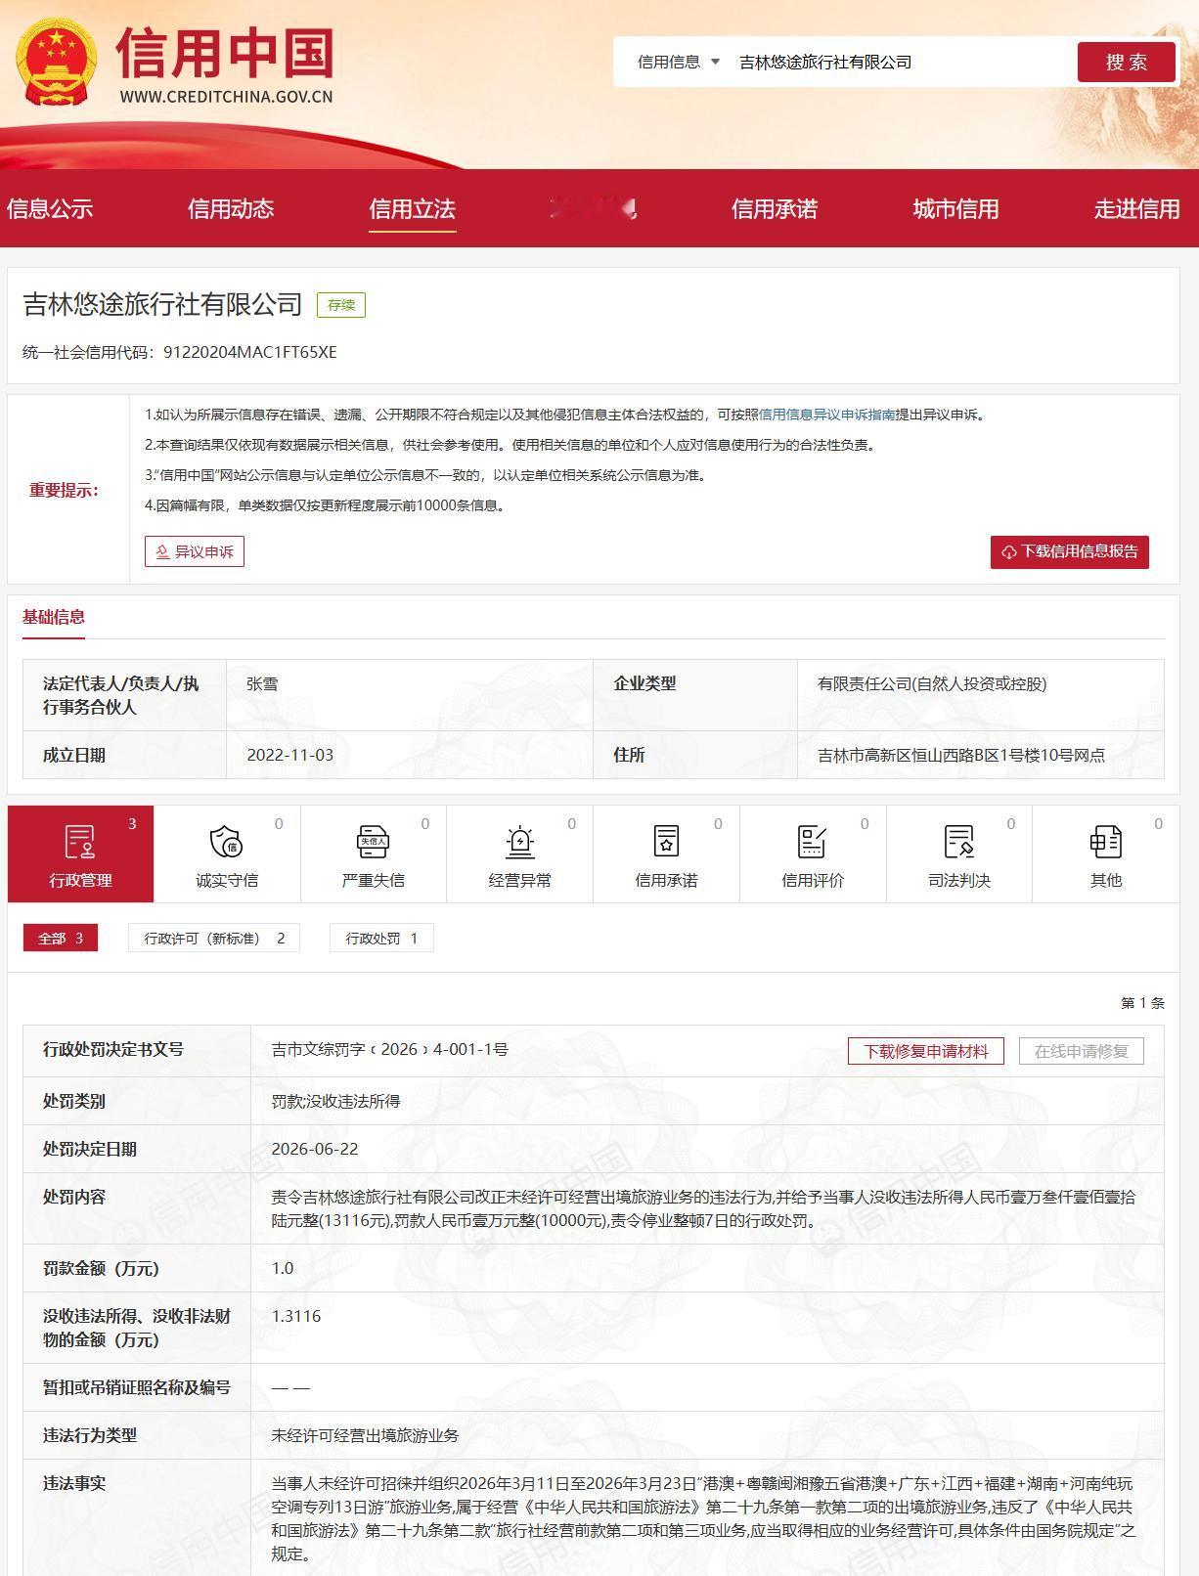Select the 行政管理 category icon tab
Screen dimensions: 1199x1576
point(80,854)
